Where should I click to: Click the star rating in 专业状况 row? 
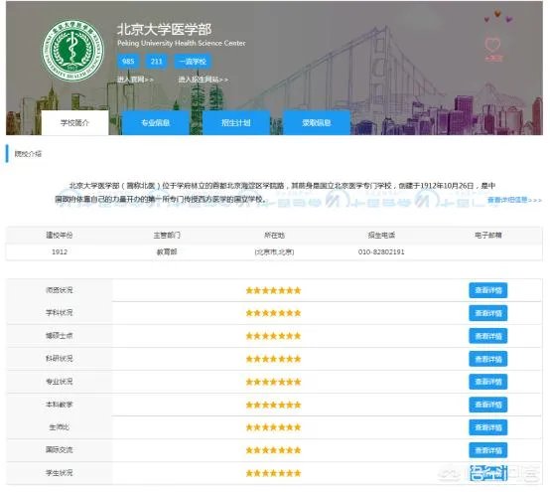click(274, 382)
